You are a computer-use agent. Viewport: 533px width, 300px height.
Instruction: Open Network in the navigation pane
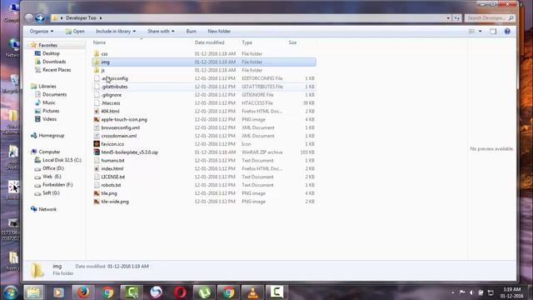[47, 209]
